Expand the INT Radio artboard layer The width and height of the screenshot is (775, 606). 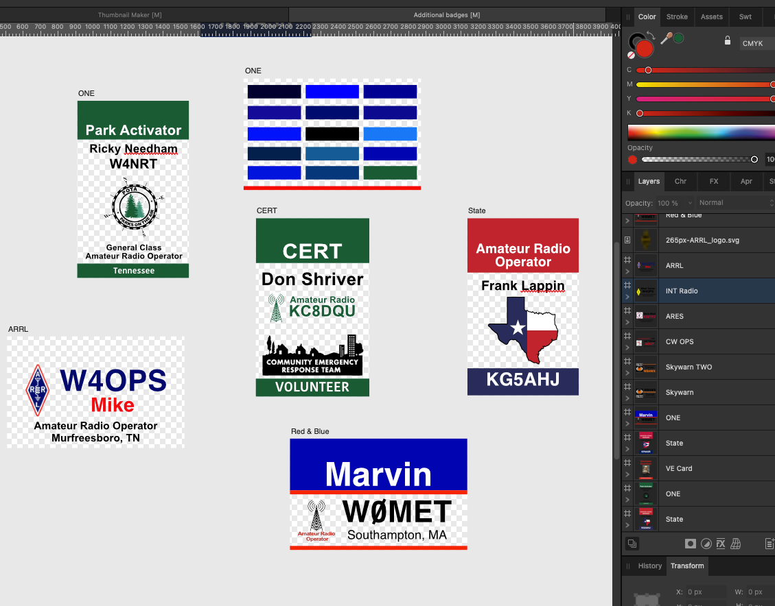627,298
